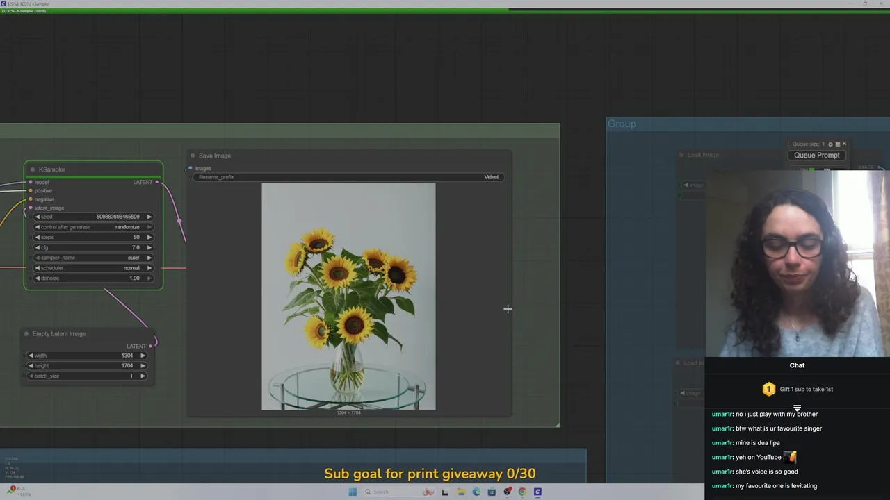Open the scheduler normal dropdown
890x500 pixels.
(x=93, y=268)
